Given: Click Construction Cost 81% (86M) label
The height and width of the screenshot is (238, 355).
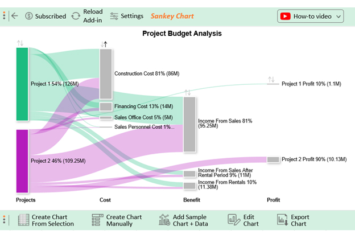Looking at the screenshot, I should point(147,73).
